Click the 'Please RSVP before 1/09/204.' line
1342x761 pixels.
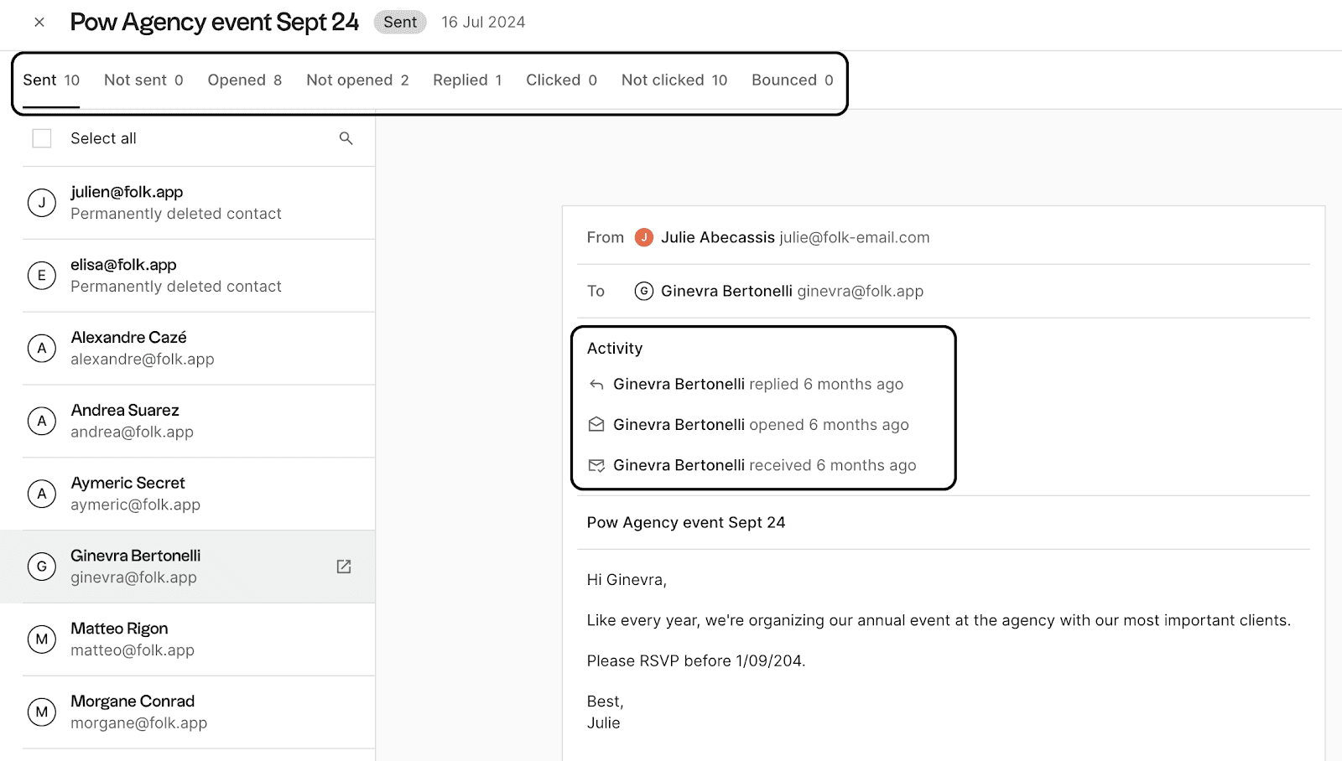click(x=696, y=661)
